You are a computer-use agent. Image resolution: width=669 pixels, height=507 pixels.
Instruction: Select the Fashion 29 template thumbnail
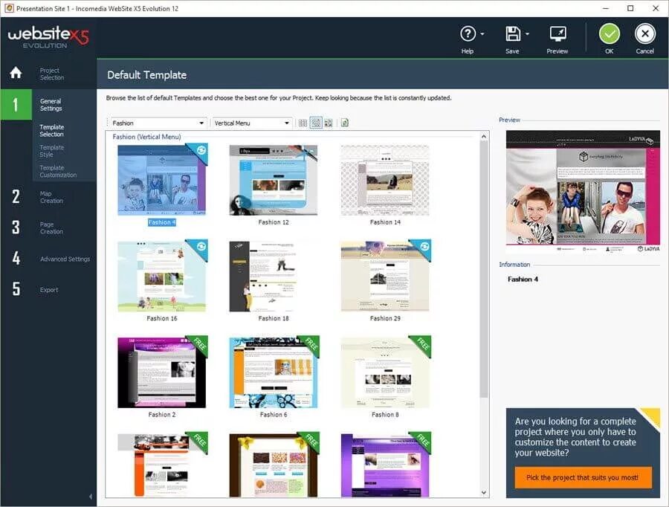385,276
